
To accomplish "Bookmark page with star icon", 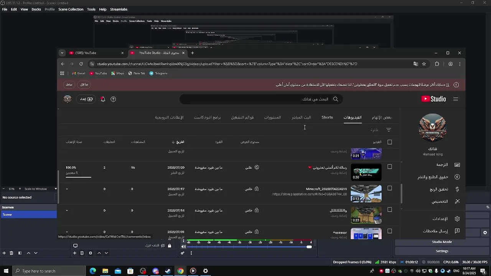I will coord(424,64).
